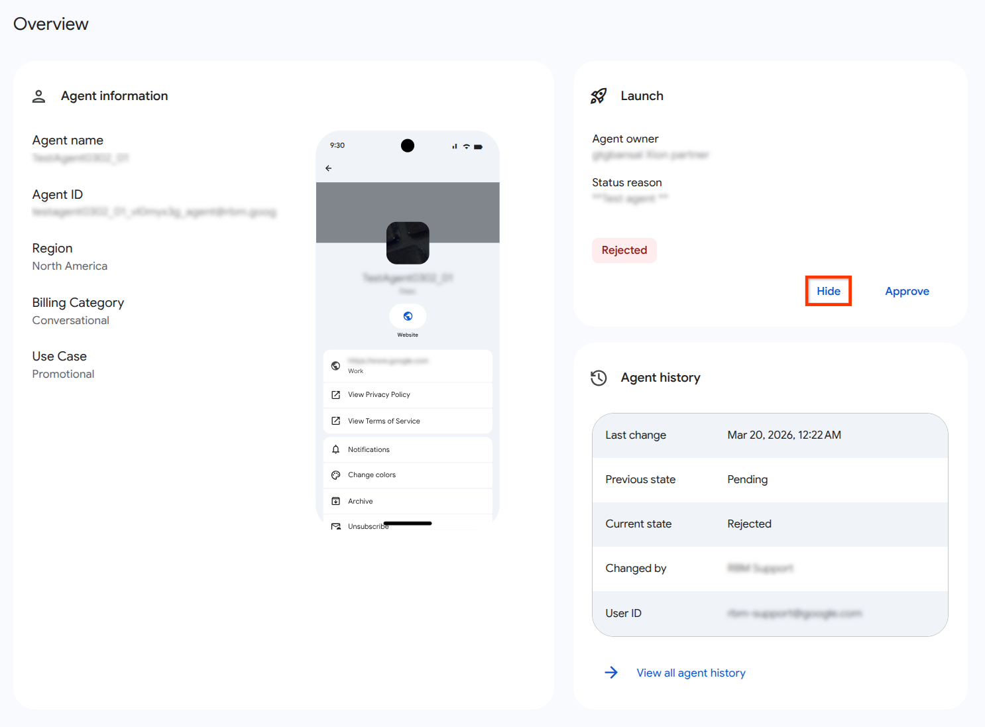Click the Notifications bell icon in the preview
985x727 pixels.
(336, 449)
